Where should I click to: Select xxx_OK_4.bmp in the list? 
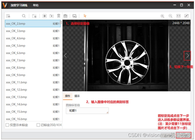[x=33, y=38]
